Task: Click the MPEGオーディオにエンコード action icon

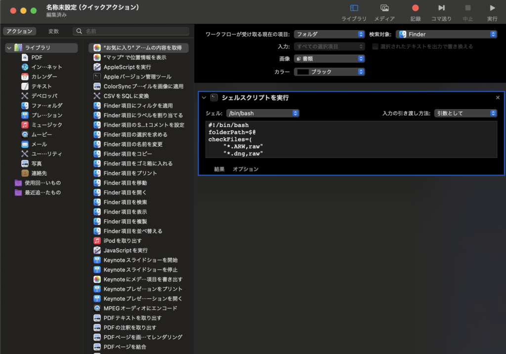Action: pyautogui.click(x=97, y=308)
